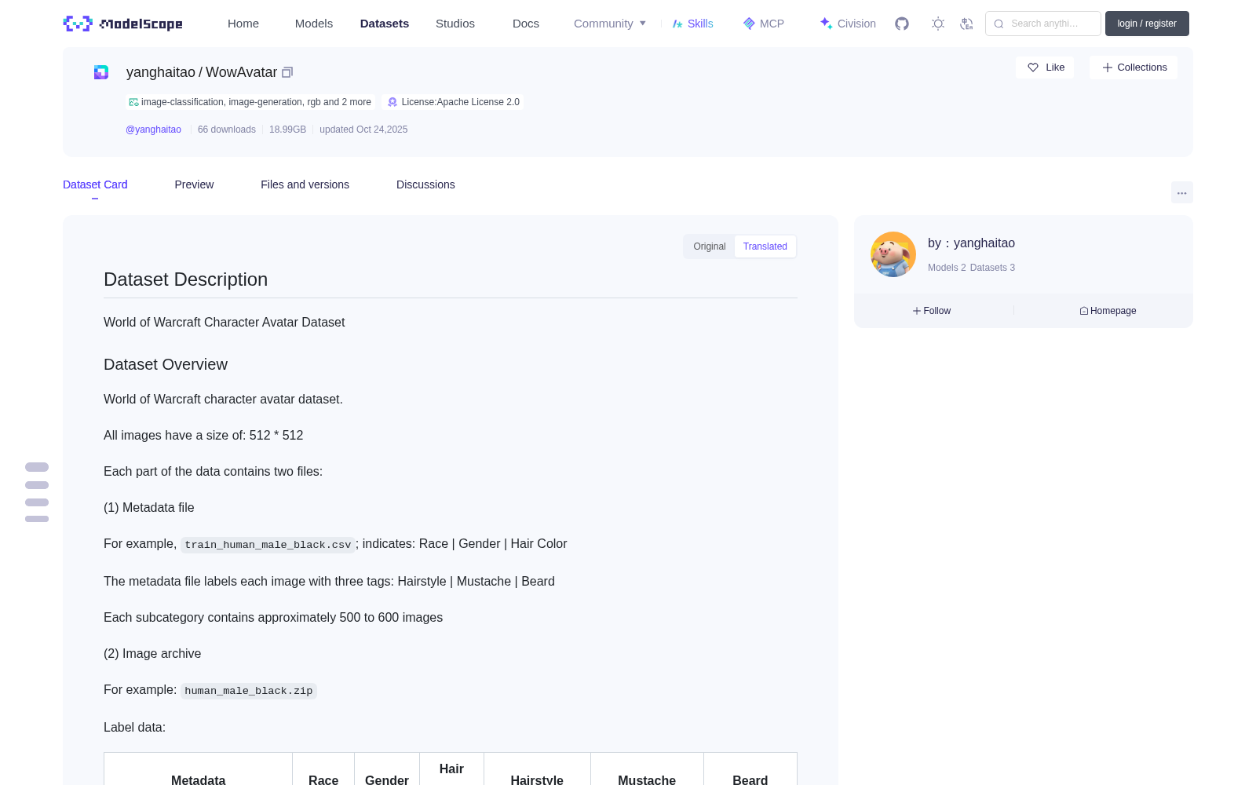Select the Dataset Card tab
The width and height of the screenshot is (1256, 785).
tap(95, 184)
